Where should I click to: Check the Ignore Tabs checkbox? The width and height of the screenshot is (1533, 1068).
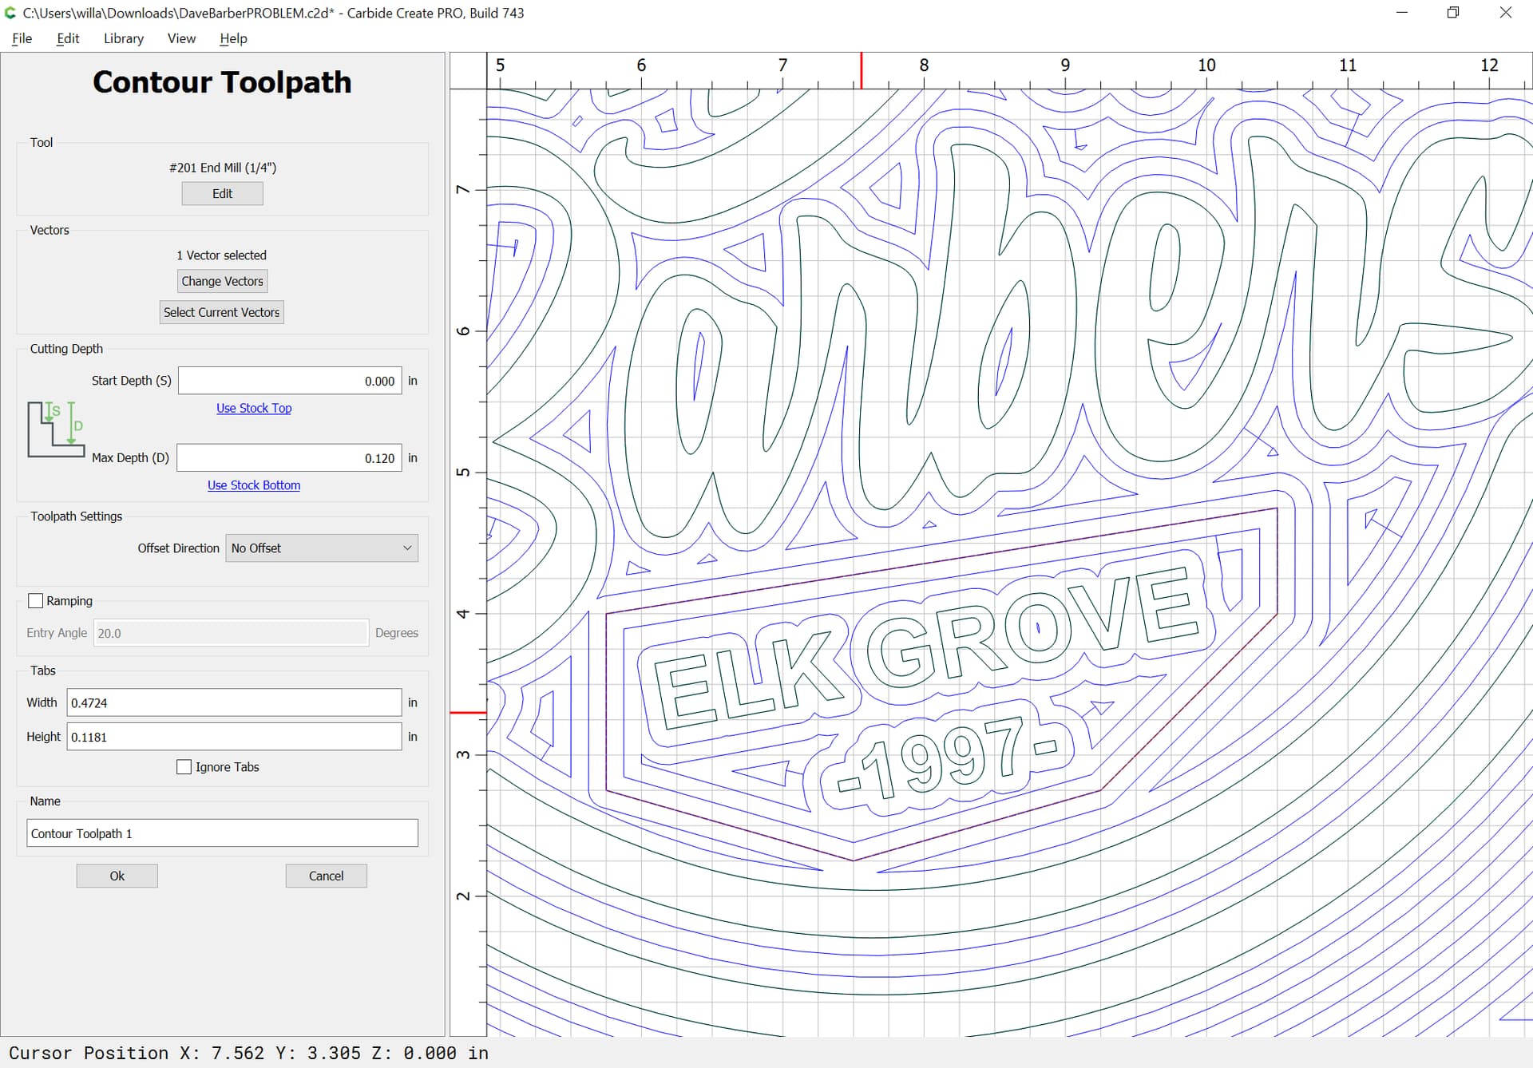pos(184,767)
